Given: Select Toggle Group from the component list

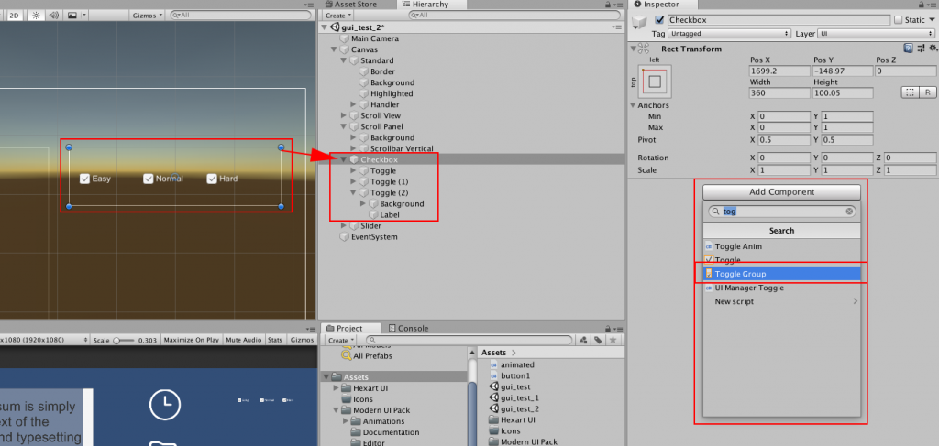Looking at the screenshot, I should point(740,274).
